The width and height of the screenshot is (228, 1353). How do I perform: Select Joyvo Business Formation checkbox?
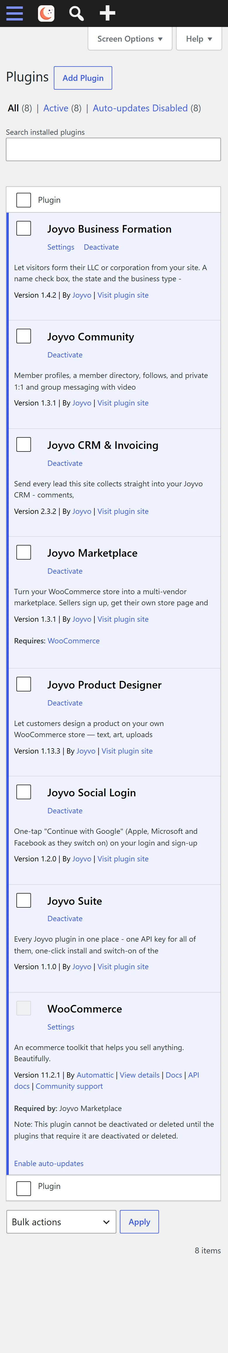[24, 228]
